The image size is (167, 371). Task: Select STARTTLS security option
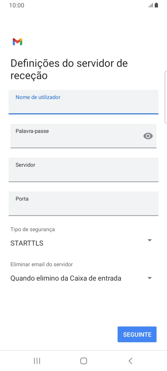[x=27, y=243]
